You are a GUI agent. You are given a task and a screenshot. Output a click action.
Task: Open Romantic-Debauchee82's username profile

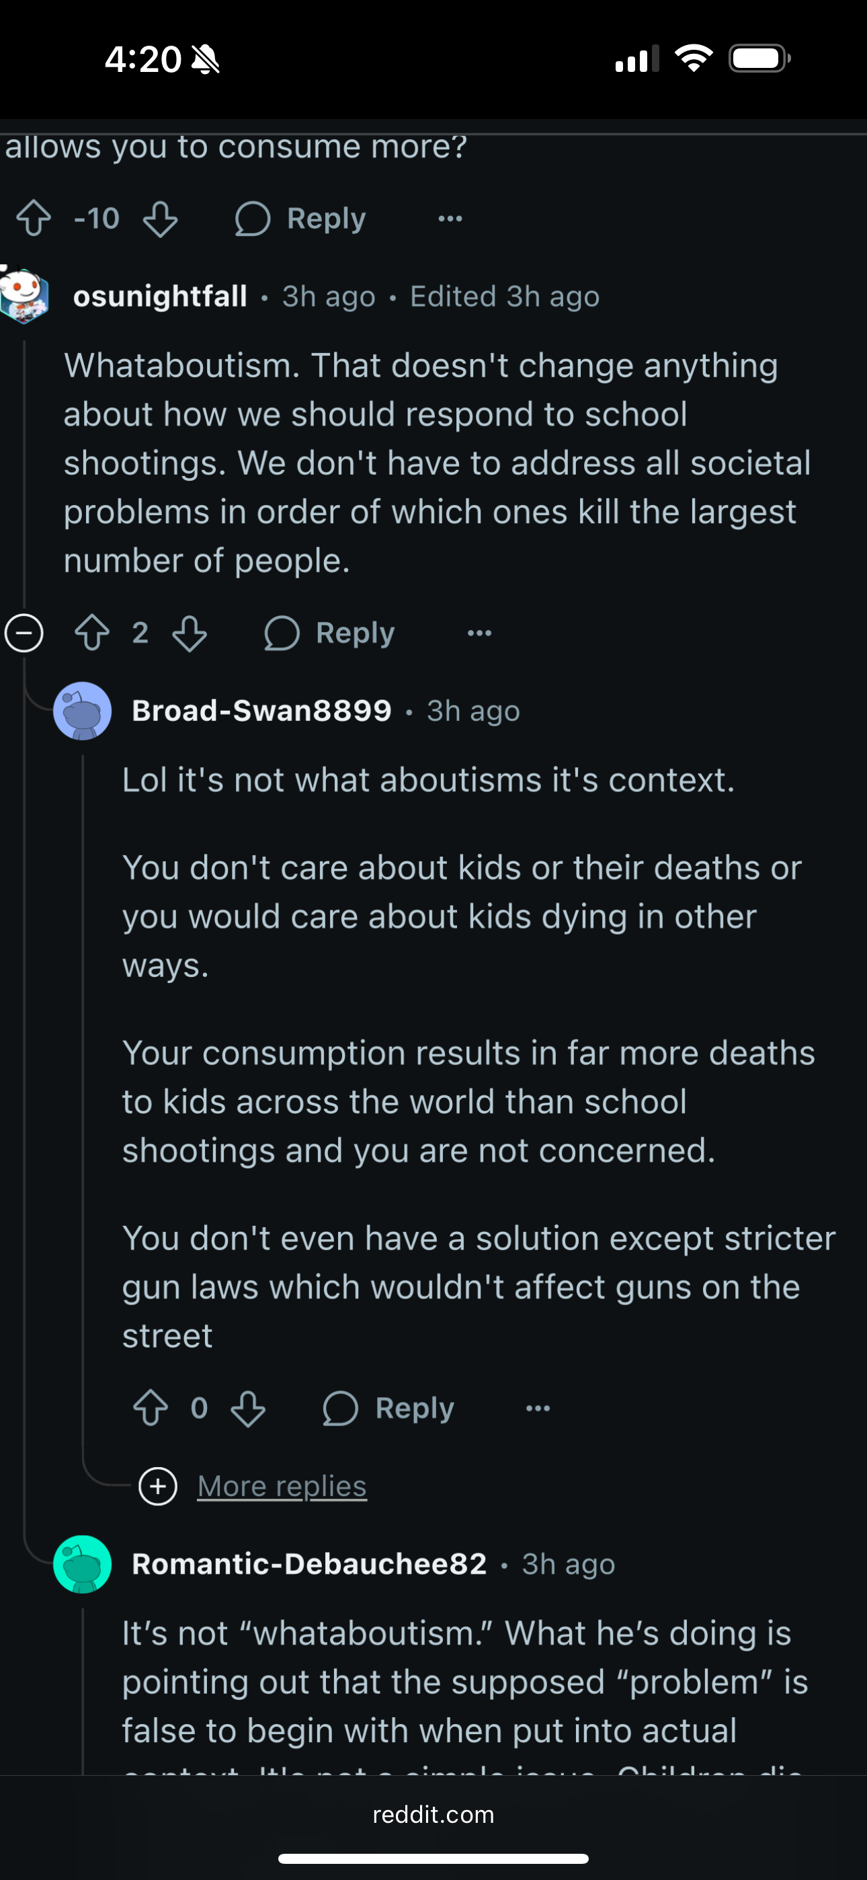pos(309,1564)
